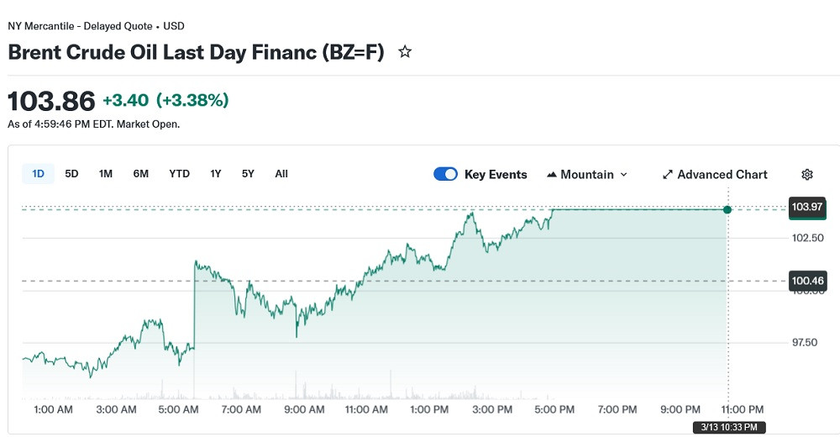Add BZ=F to watchlist with star icon
Viewport: 840px width, 437px height.
point(405,52)
